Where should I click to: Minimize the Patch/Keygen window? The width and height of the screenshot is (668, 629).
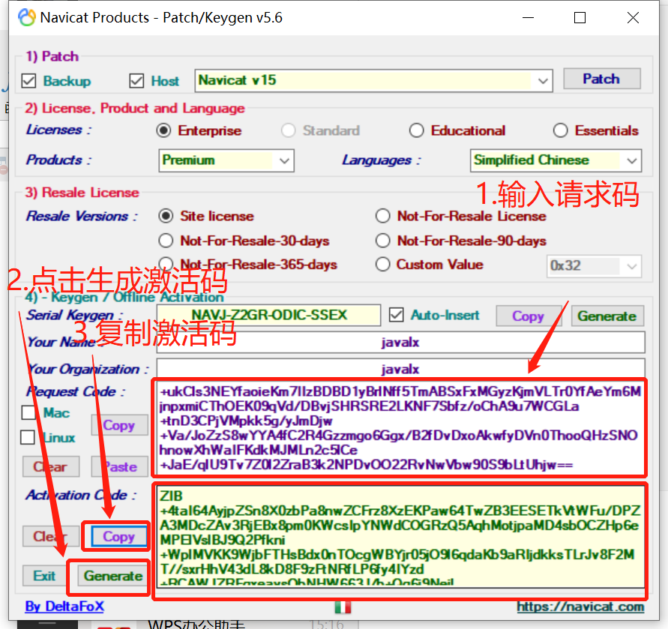click(x=529, y=18)
